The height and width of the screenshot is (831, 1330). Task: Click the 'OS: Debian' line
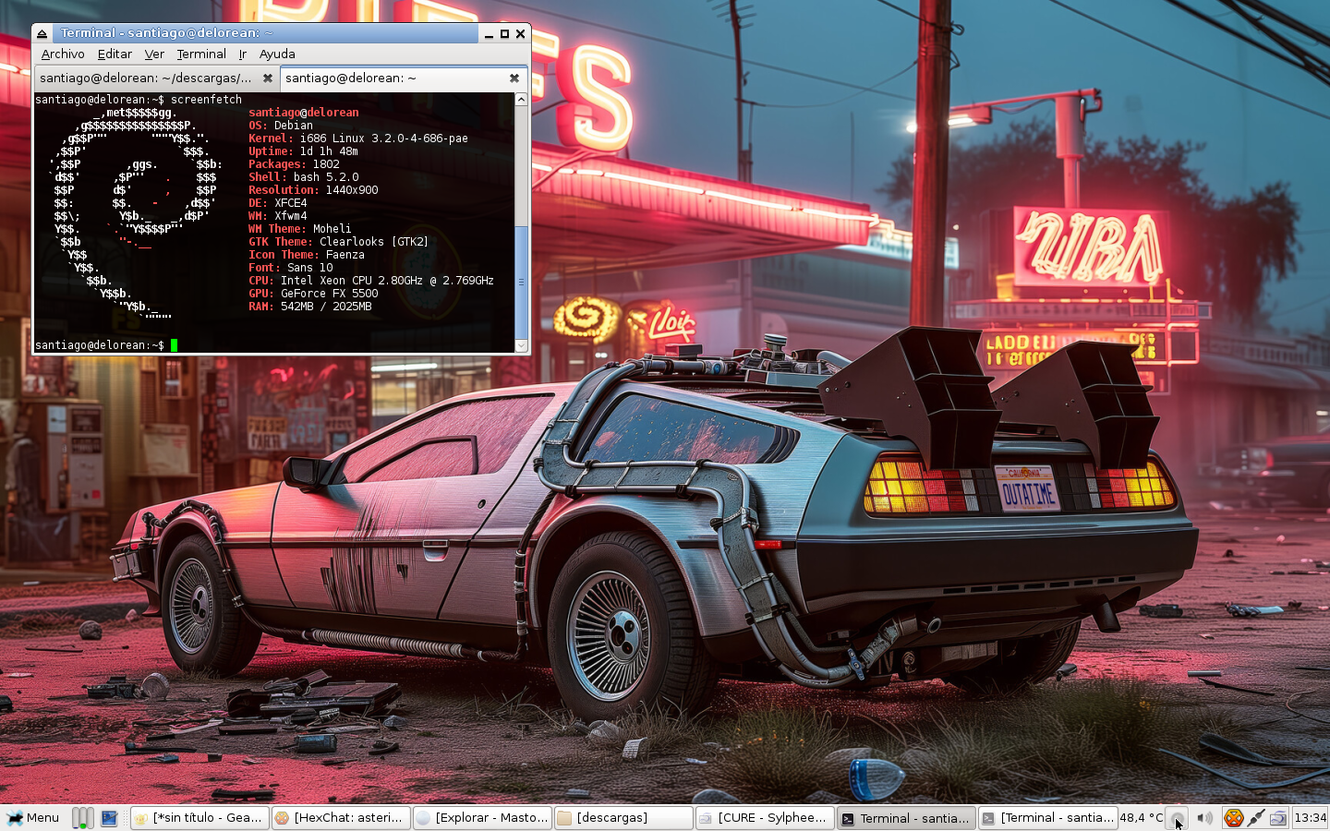281,126
